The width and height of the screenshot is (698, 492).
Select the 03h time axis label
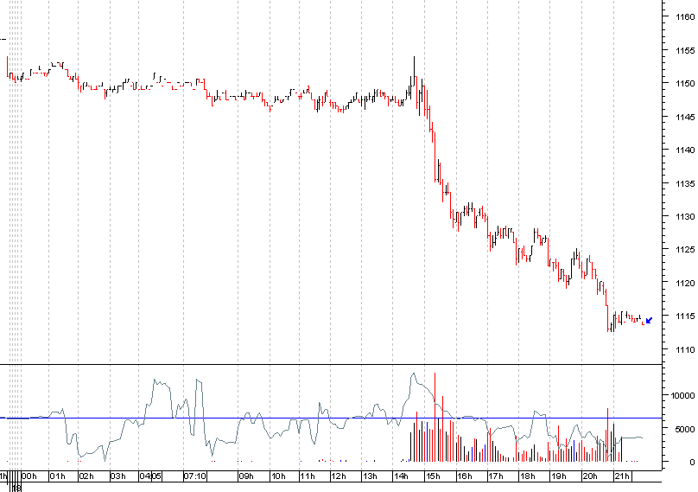point(118,476)
